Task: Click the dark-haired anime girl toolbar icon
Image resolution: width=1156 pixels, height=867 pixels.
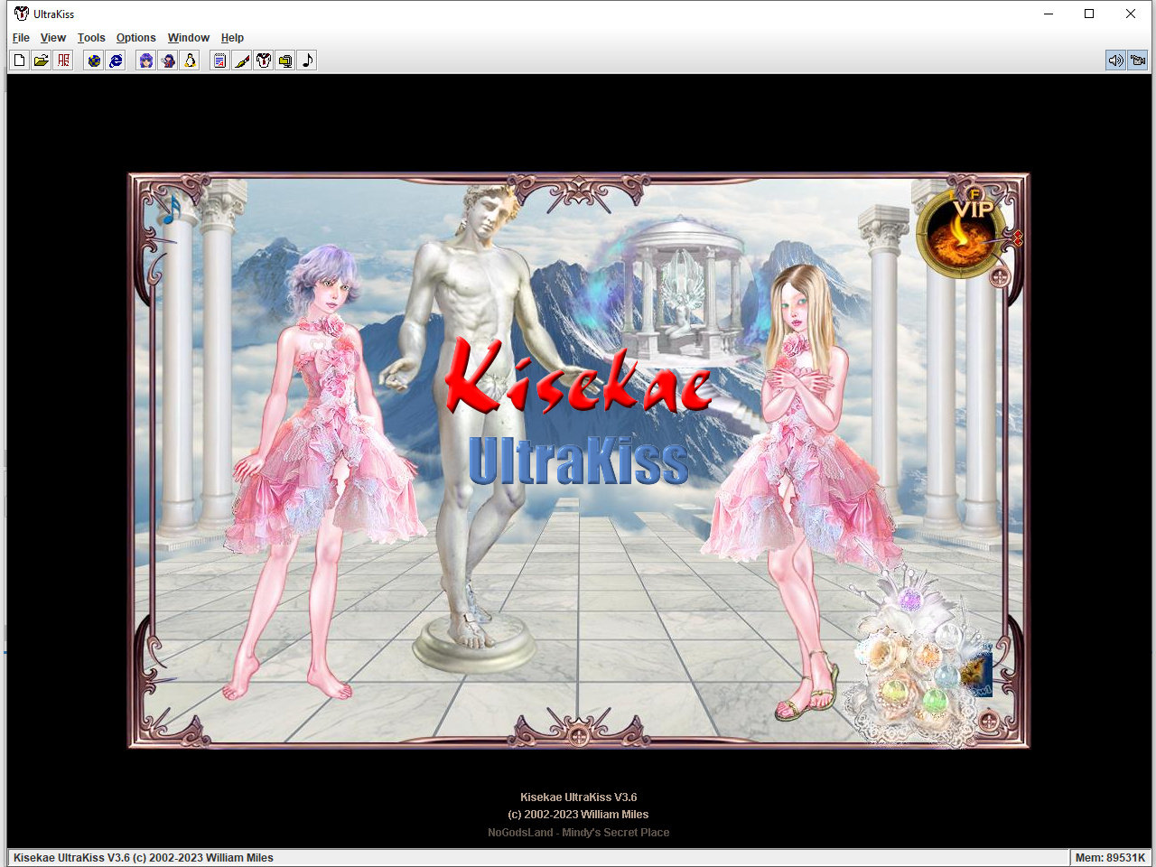Action: [x=168, y=61]
